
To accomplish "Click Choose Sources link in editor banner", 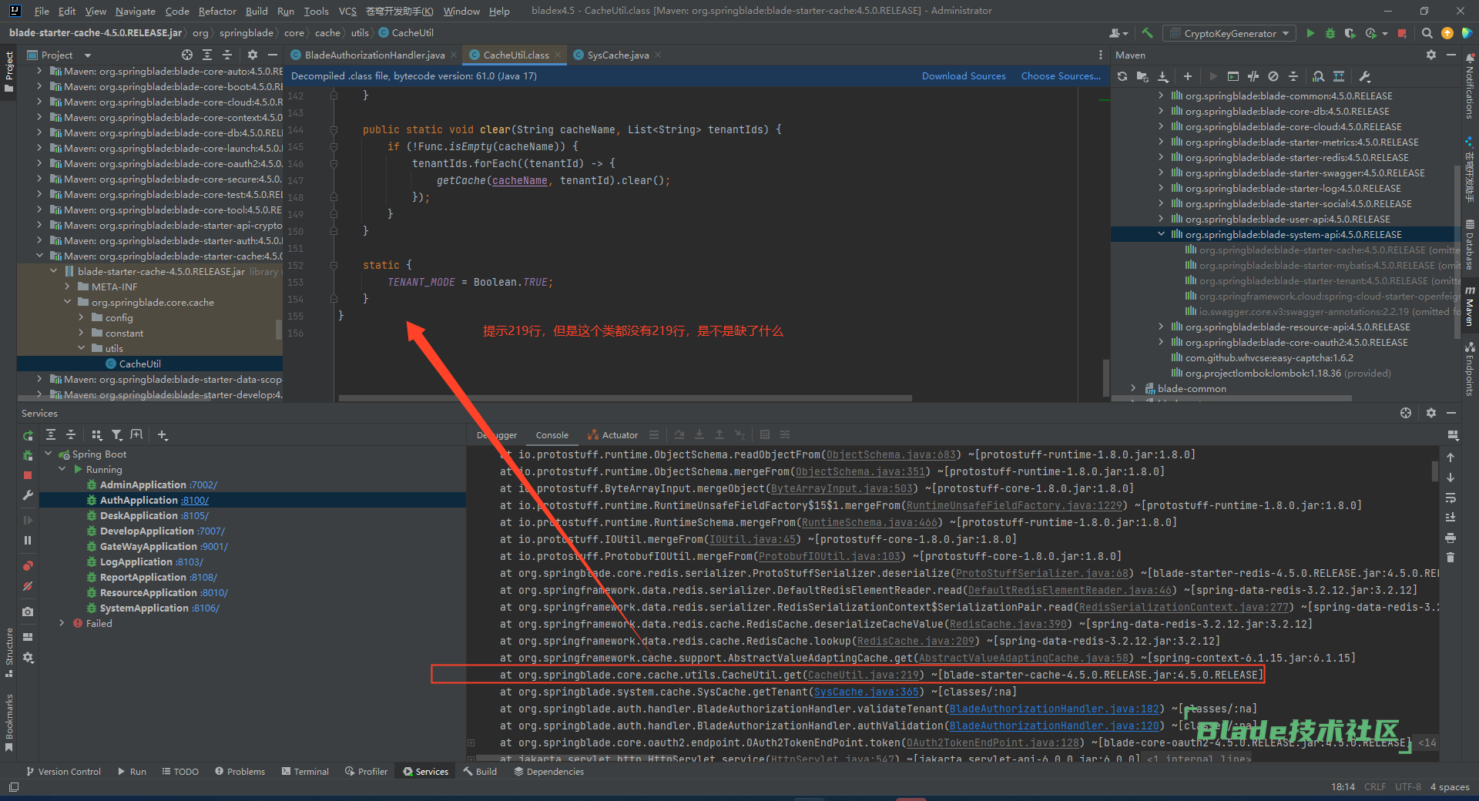I will point(1061,76).
